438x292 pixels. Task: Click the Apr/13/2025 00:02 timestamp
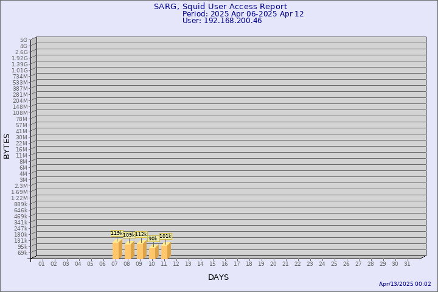click(x=405, y=284)
